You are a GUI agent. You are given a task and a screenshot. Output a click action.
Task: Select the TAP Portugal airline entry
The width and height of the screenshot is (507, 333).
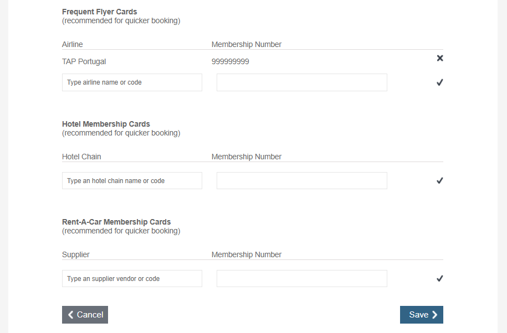84,61
